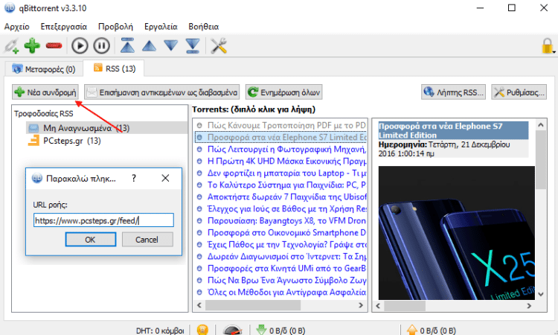Click the move down in queue arrow
Image resolution: width=558 pixels, height=335 pixels.
[x=171, y=45]
